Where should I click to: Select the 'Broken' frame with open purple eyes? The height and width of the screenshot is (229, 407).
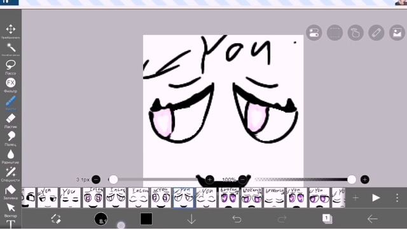point(229,198)
